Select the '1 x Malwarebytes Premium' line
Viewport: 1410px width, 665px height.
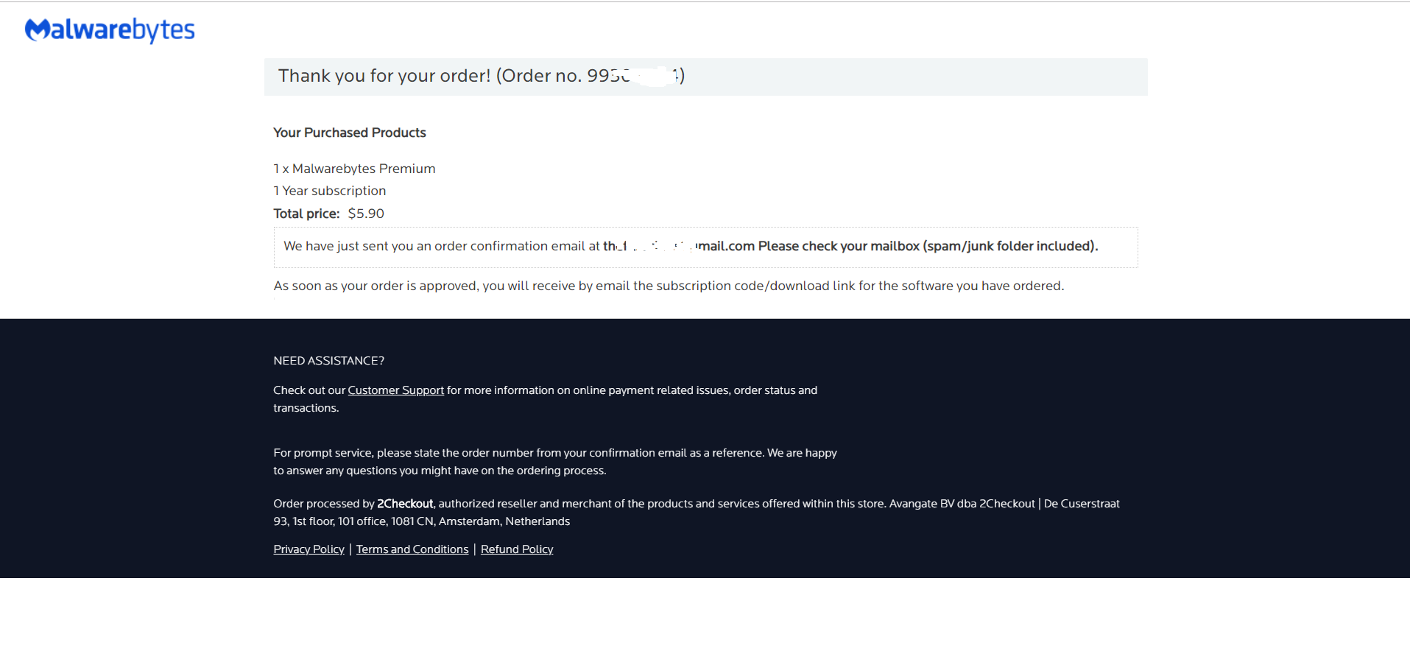(x=354, y=169)
